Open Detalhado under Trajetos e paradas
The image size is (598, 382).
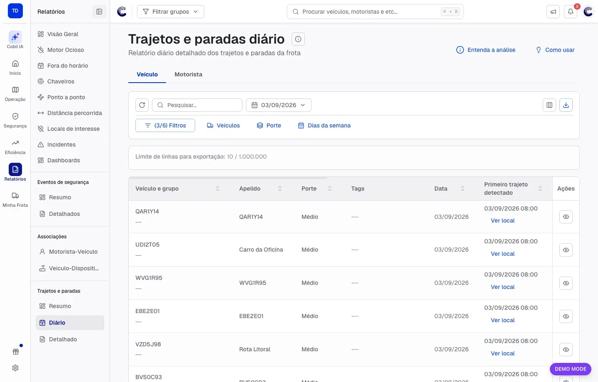pos(70,339)
